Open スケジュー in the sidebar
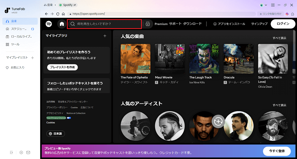 tap(20, 29)
